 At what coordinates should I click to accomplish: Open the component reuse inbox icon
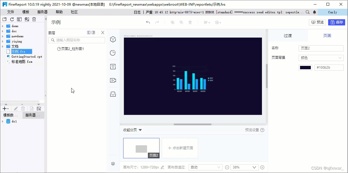(x=113, y=94)
